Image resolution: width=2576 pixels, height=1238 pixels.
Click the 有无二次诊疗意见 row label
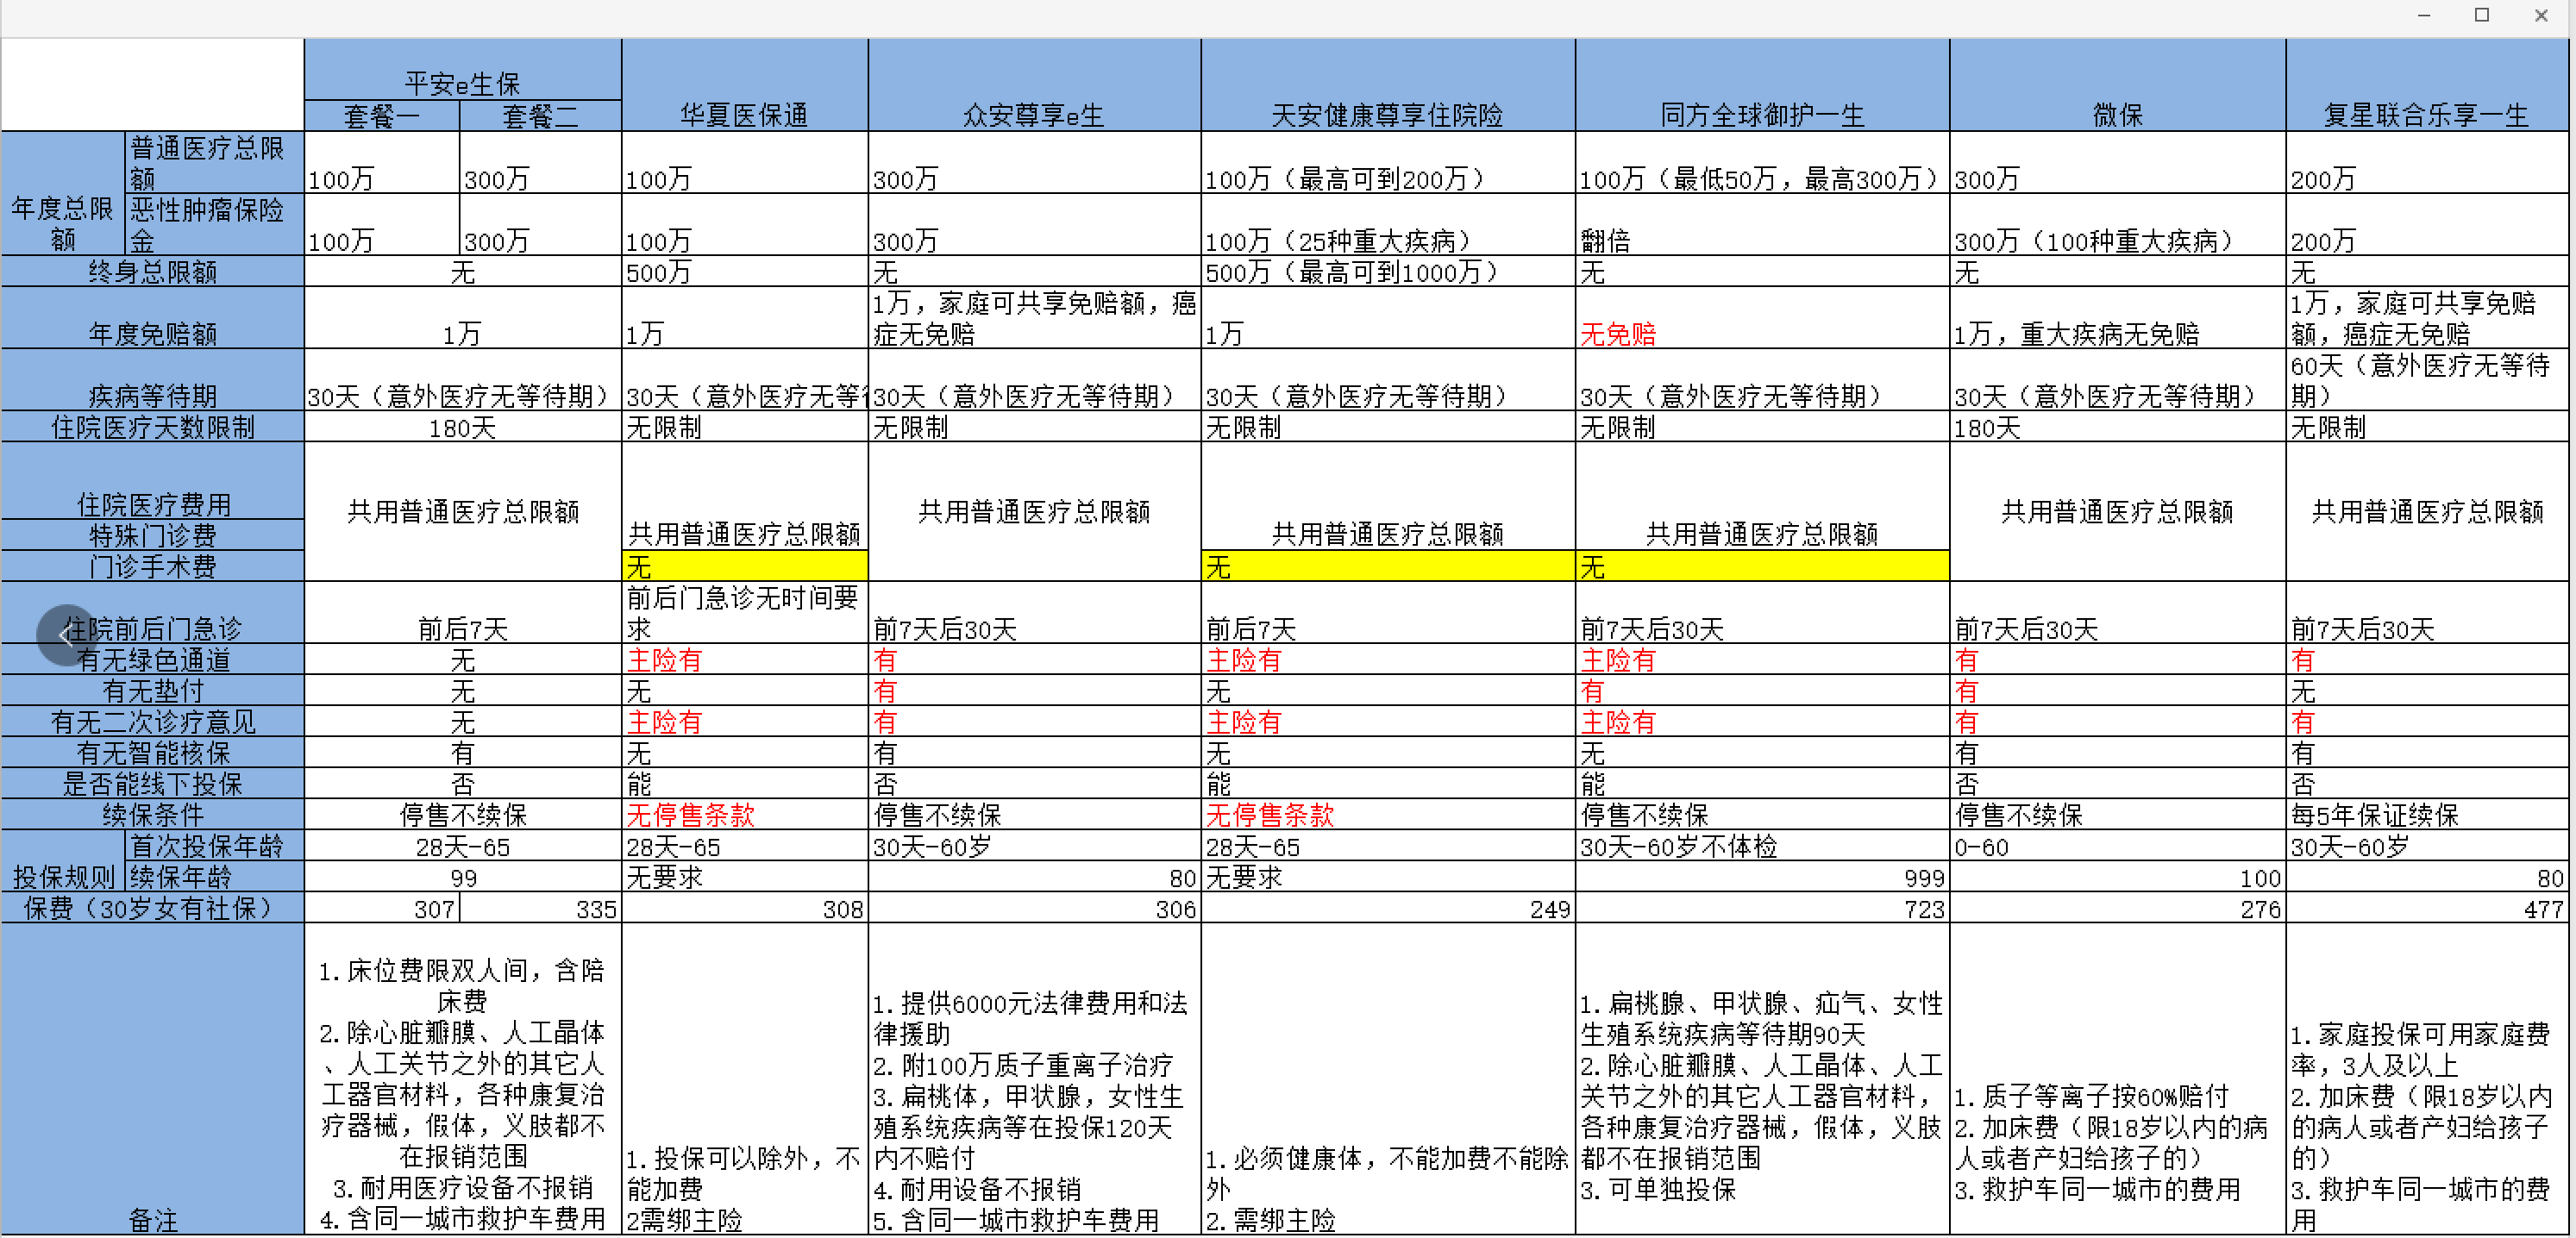click(152, 721)
